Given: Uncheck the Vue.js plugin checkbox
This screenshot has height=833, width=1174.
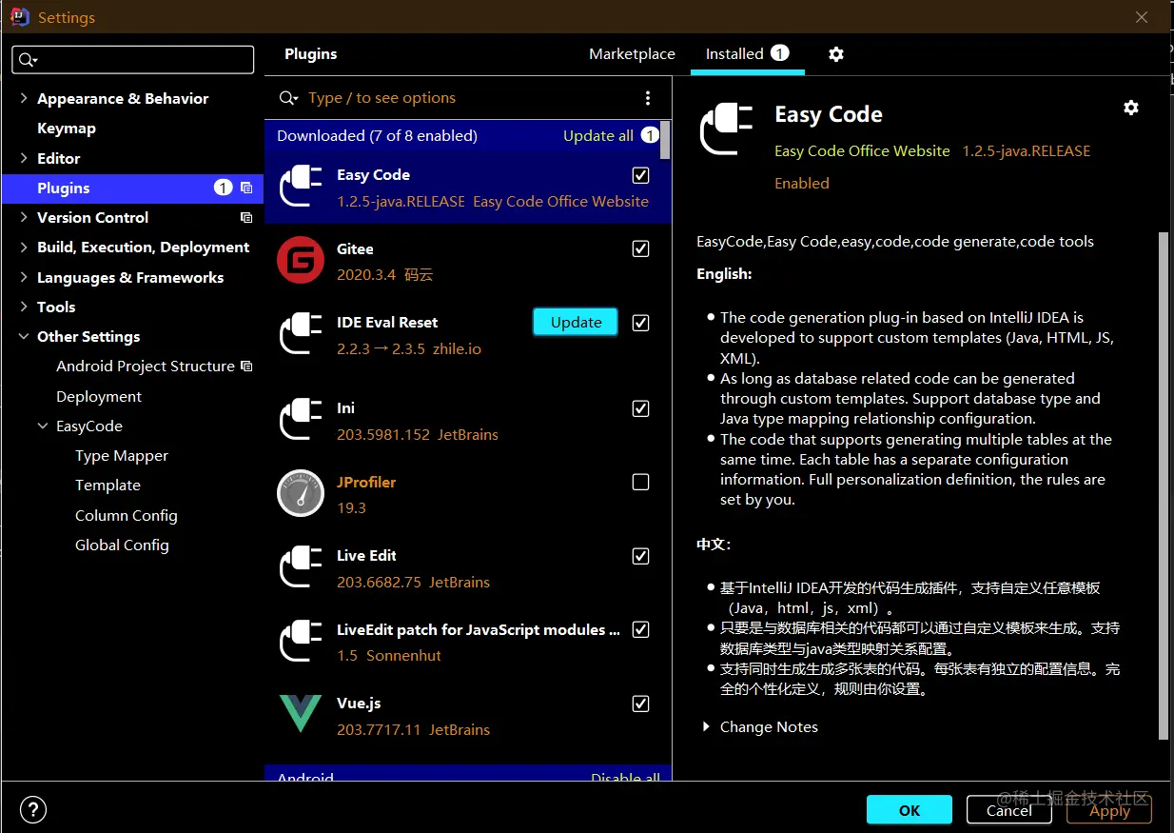Looking at the screenshot, I should click(641, 704).
